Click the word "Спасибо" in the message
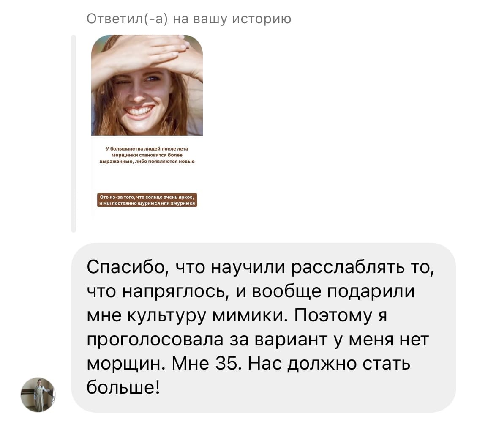This screenshot has height=433, width=477. 127,267
